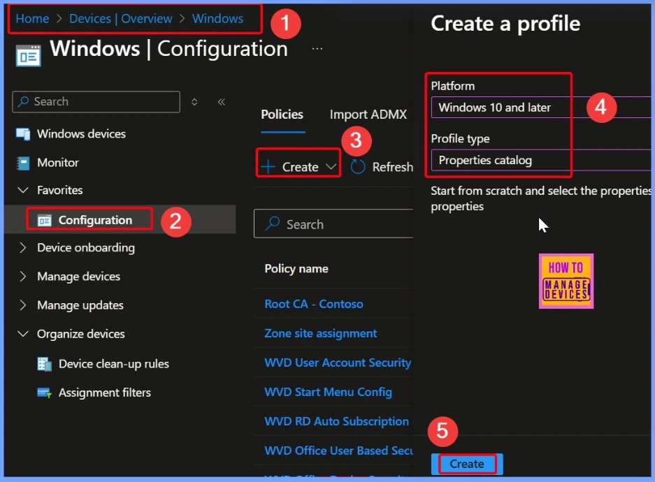Go to Windows breadcrumb
Viewport: 655px width, 482px height.
pos(217,19)
